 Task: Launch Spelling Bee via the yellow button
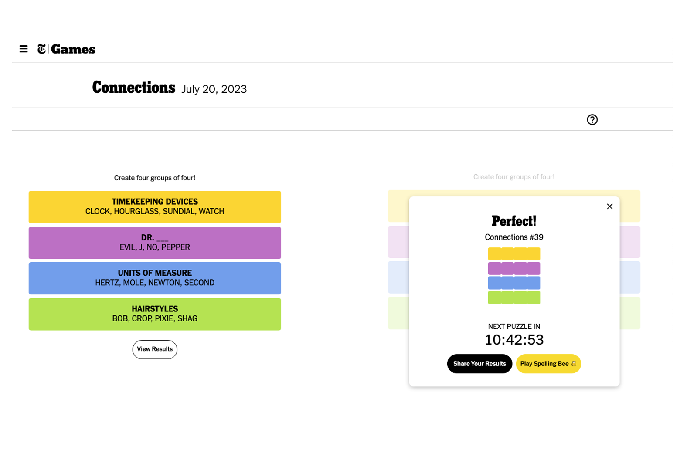[548, 363]
